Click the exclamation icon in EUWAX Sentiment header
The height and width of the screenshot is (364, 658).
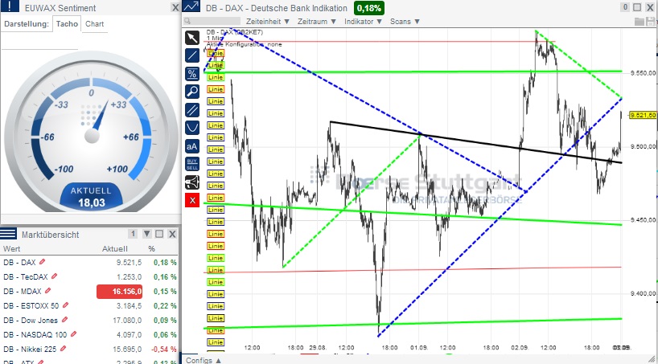pyautogui.click(x=10, y=6)
